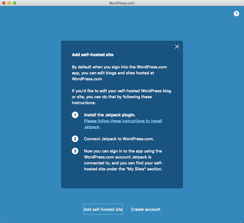Click 'Connect Jetpack to WordPress.com.' text
The width and height of the screenshot is (244, 223).
[x=119, y=139]
